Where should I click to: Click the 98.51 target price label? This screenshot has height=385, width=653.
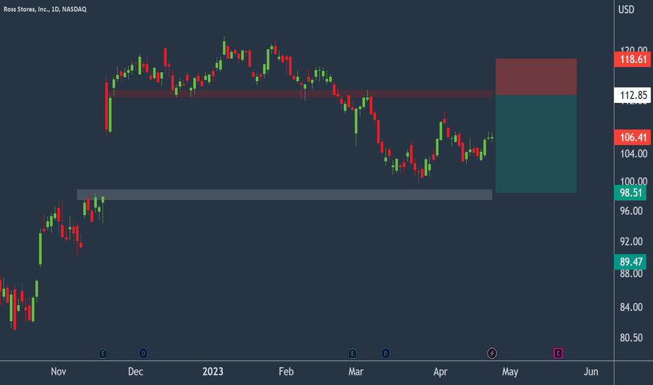click(x=631, y=192)
